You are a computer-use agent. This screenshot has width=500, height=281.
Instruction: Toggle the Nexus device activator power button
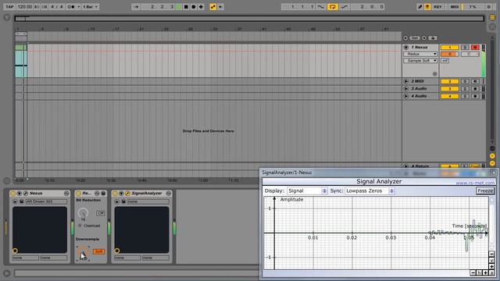(13, 194)
